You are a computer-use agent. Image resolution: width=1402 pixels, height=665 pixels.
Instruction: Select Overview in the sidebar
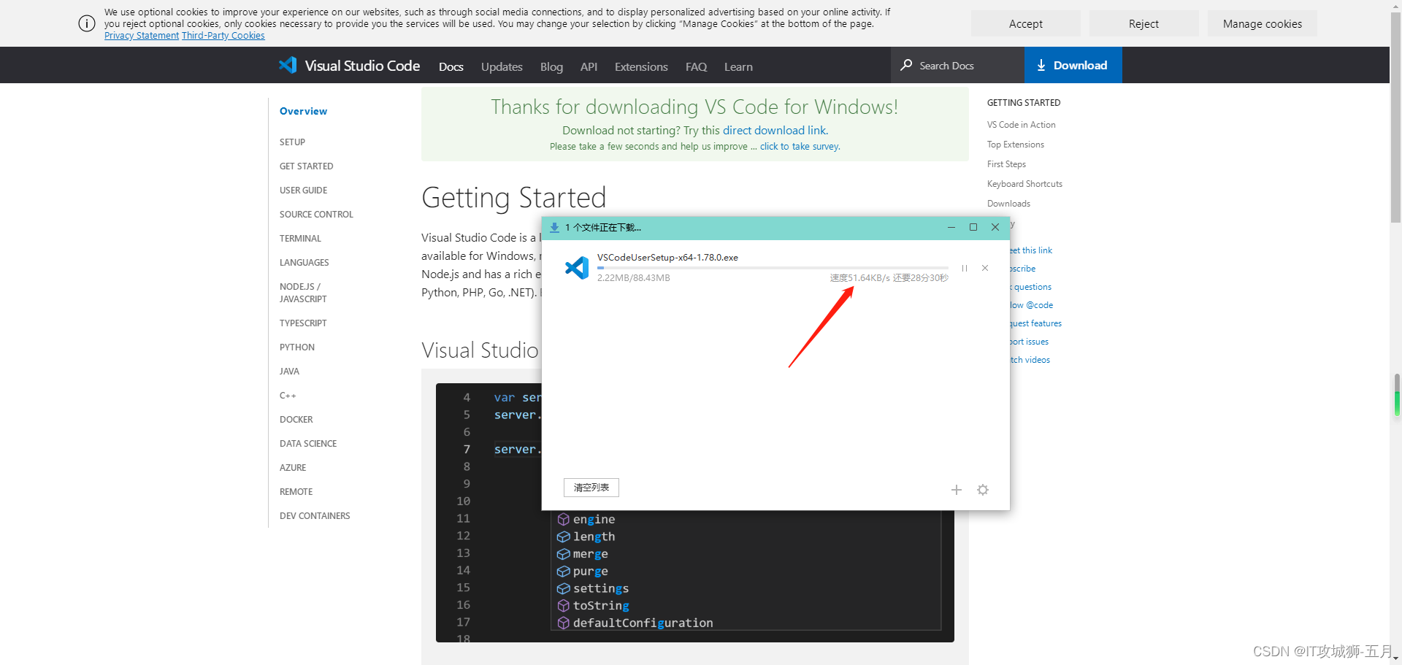303,111
